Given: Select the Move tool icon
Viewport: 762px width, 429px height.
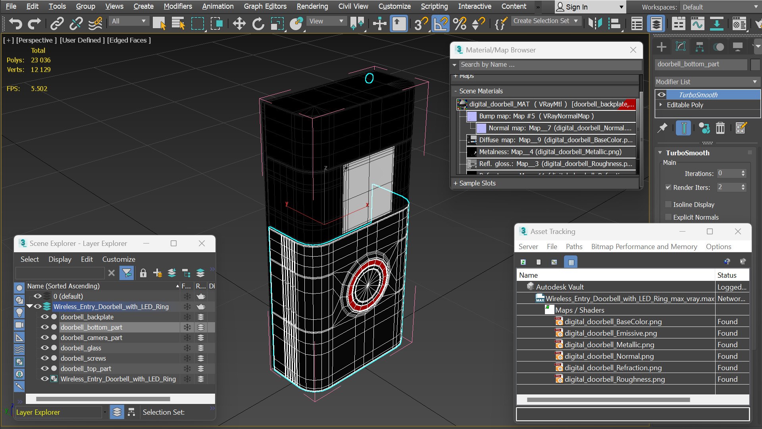Looking at the screenshot, I should coord(239,23).
